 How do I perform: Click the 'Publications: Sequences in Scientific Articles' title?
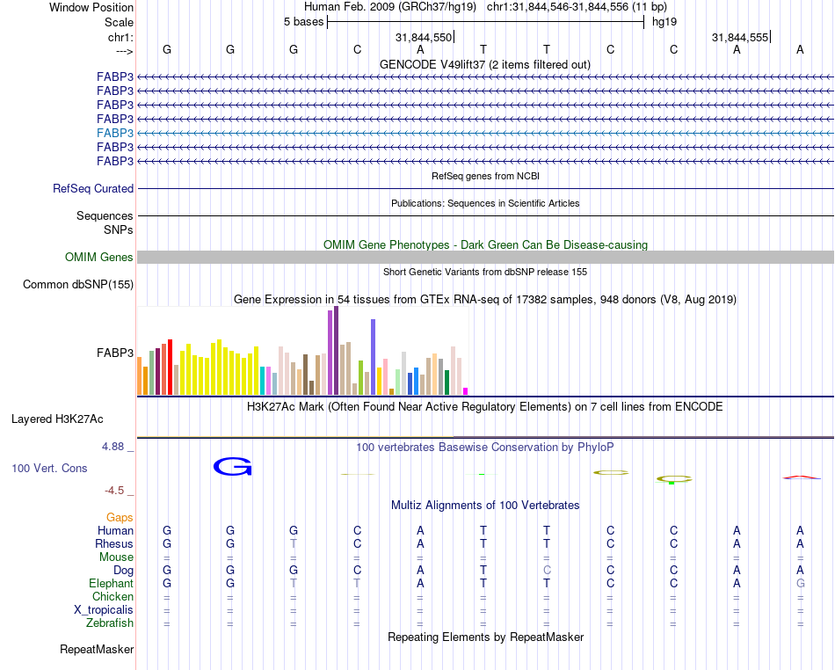tap(485, 203)
